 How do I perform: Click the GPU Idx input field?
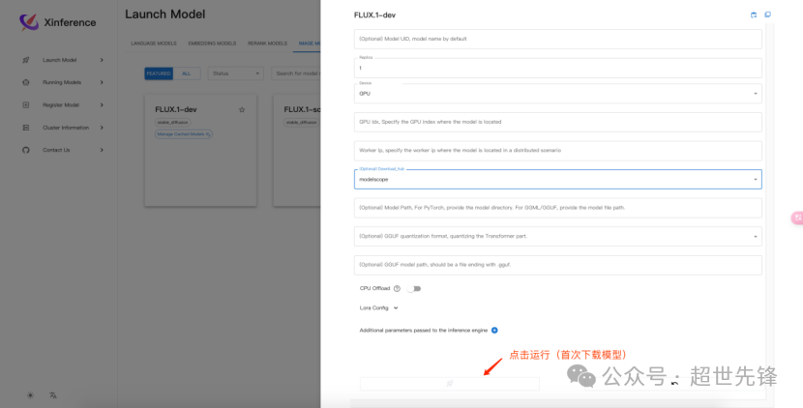(x=557, y=122)
